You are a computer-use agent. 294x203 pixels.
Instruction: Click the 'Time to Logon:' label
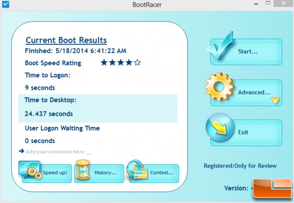[47, 75]
